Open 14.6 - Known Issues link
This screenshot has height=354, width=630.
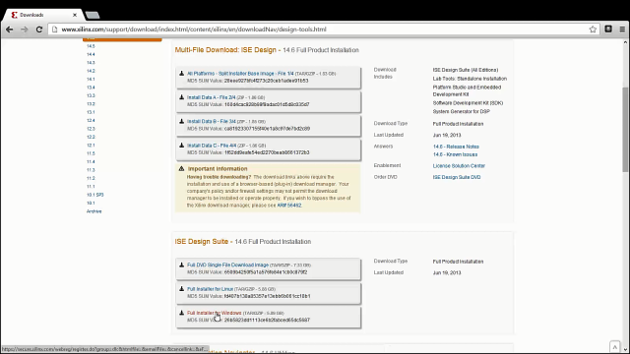coord(455,154)
